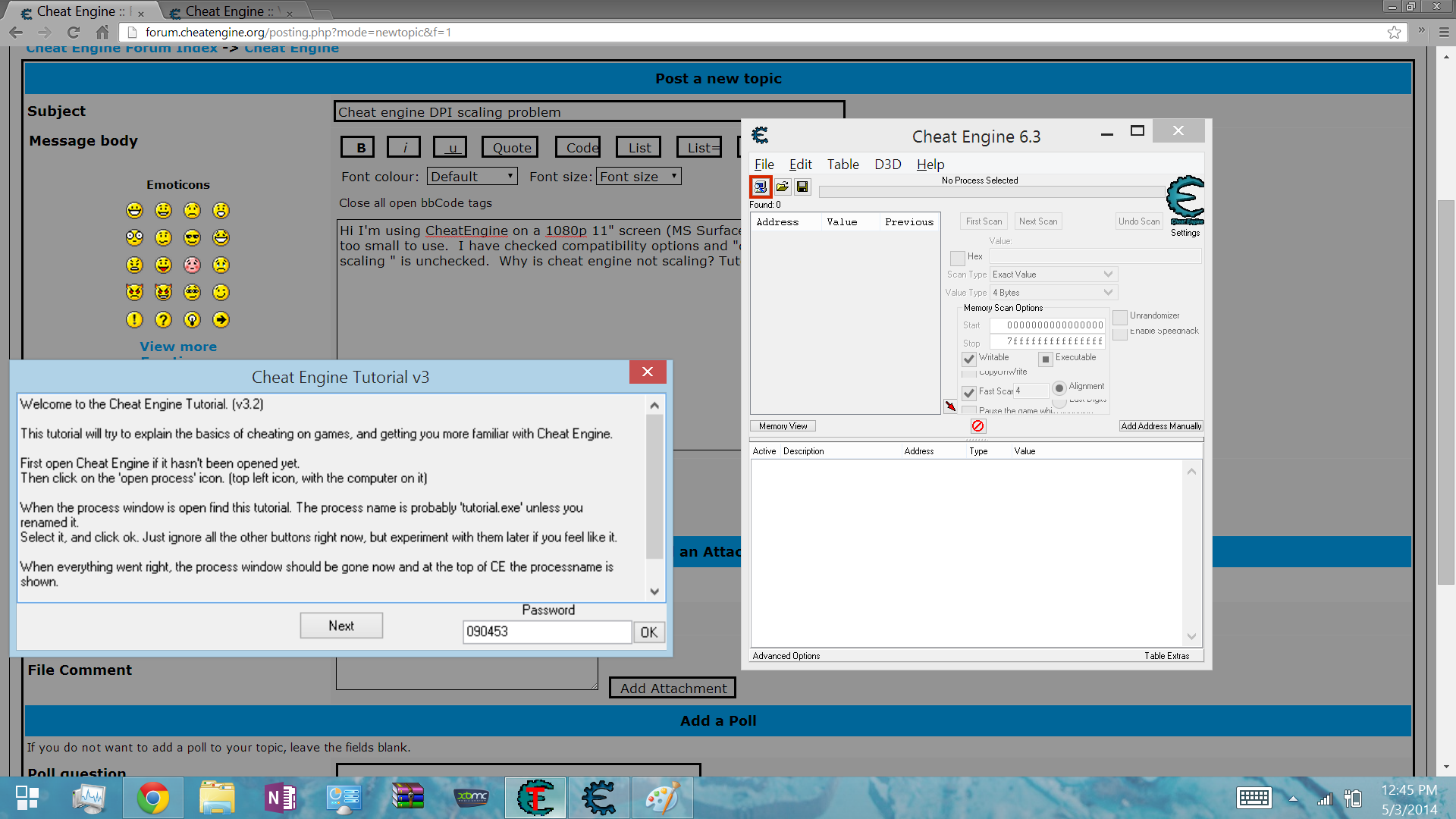Click the red arrow add-to-address-list icon
Image resolution: width=1456 pixels, height=819 pixels.
point(950,406)
